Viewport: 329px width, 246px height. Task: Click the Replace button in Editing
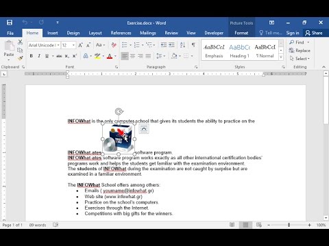300,51
